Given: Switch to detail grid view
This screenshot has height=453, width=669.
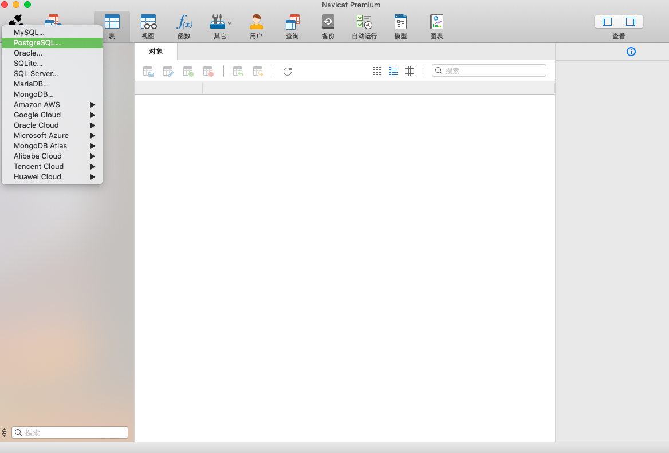Looking at the screenshot, I should pos(410,71).
